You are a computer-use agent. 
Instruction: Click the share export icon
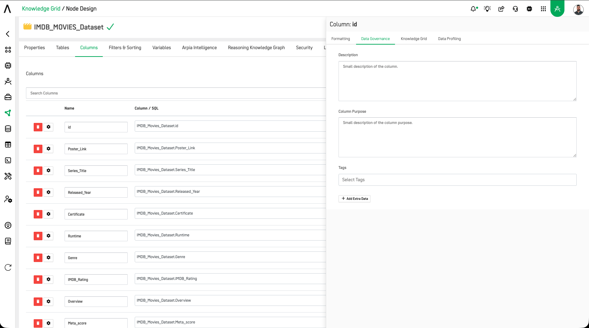coord(501,9)
